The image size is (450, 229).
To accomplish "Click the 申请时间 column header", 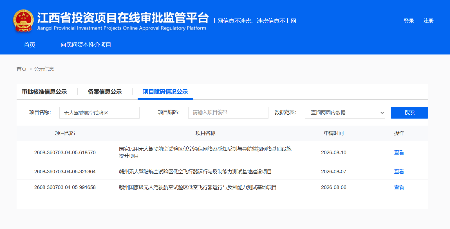I will click(334, 133).
